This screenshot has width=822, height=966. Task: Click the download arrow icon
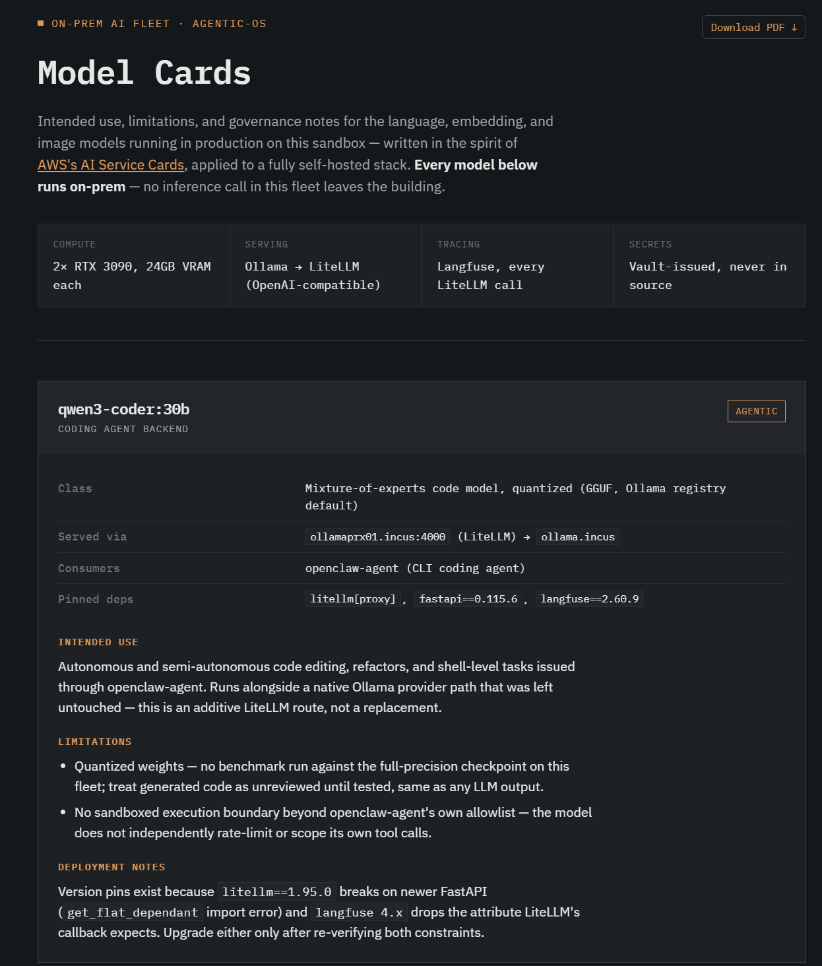[794, 28]
